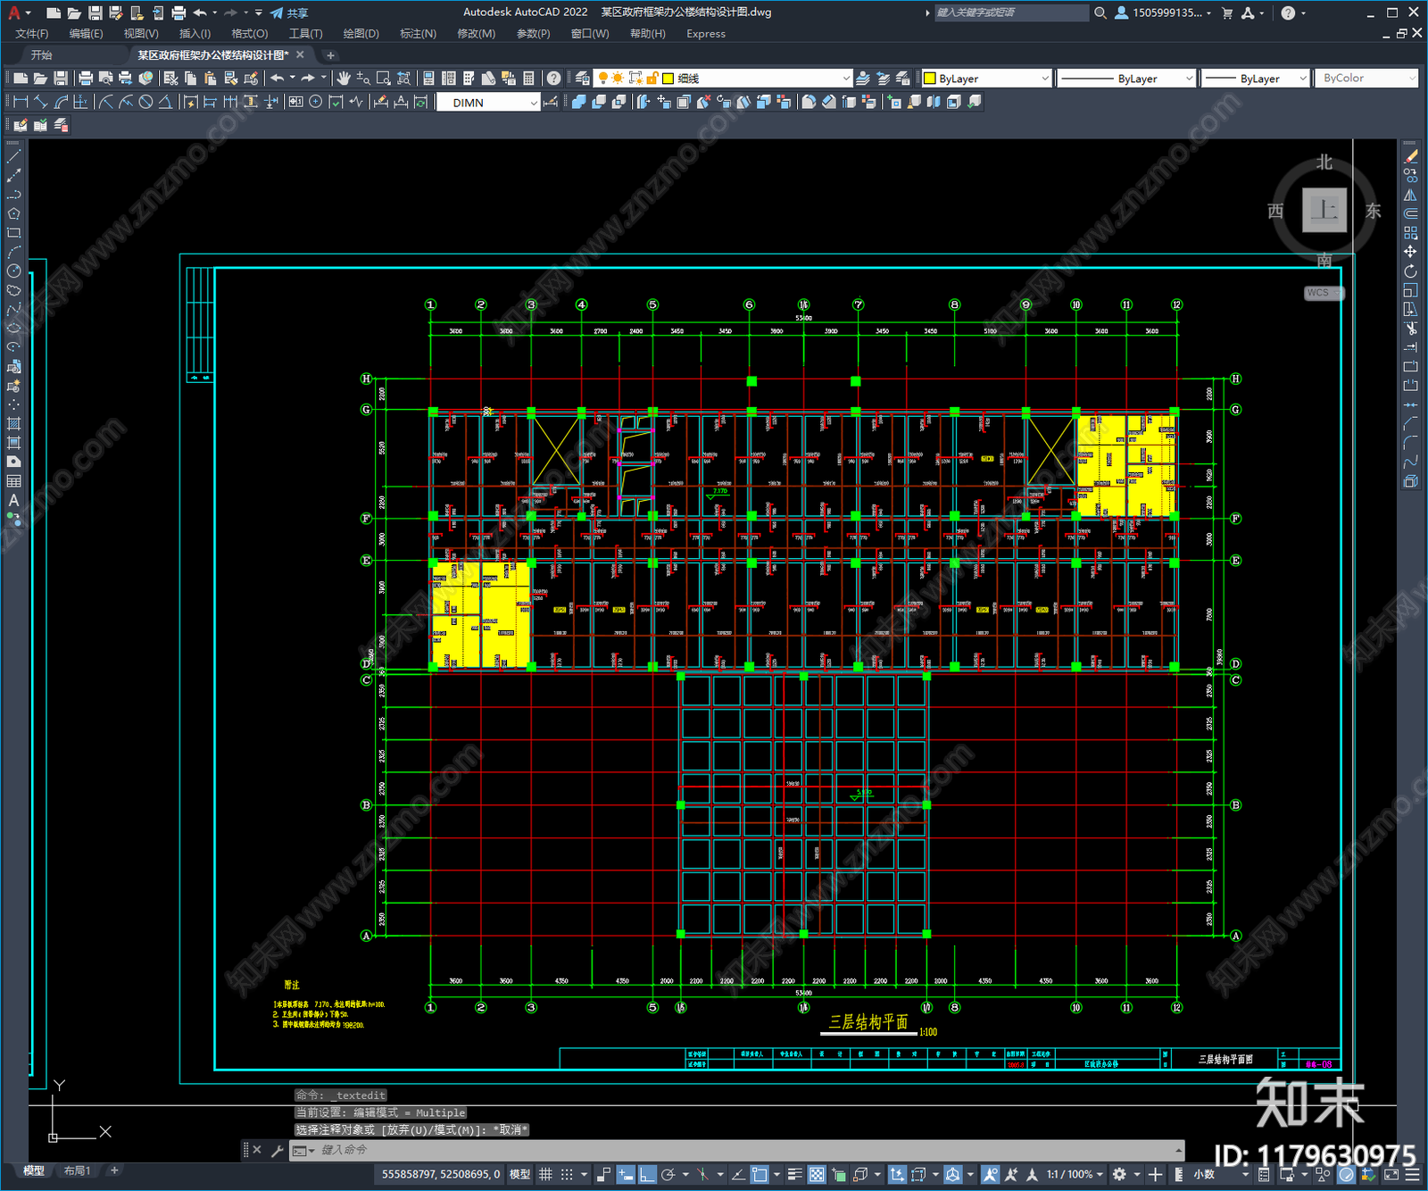Select the Pan (hand) tool
1428x1191 pixels.
pos(344,79)
